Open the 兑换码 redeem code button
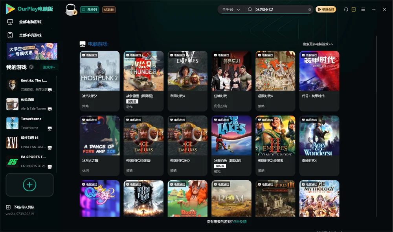Viewport: 393px width, 232px height. click(x=90, y=10)
